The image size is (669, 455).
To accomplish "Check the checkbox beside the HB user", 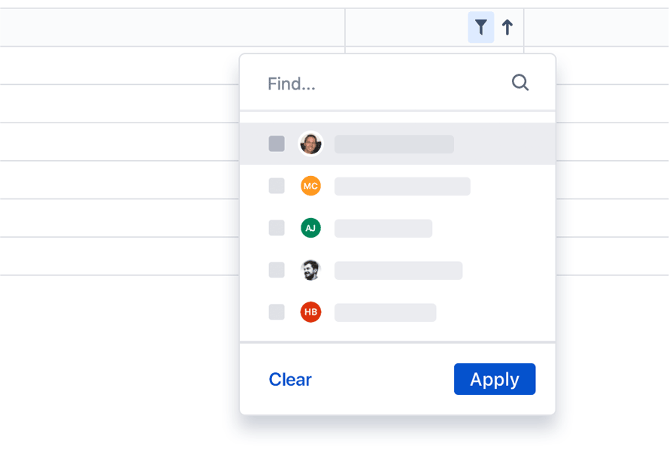I will 277,312.
